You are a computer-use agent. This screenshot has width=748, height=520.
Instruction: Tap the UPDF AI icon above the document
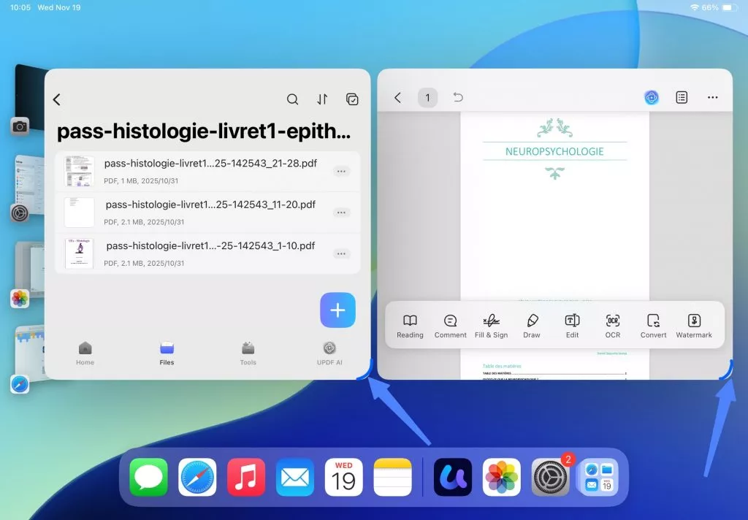pyautogui.click(x=651, y=96)
